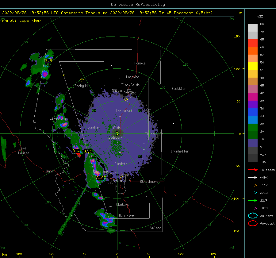The image size is (276, 258).
Task: Click the 8.4 storm top annotation
Action: (x=76, y=151)
